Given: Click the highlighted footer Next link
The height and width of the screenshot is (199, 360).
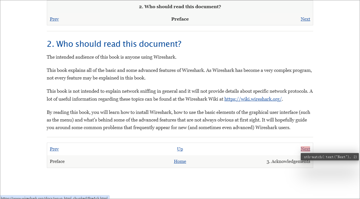Looking at the screenshot, I should (305, 149).
